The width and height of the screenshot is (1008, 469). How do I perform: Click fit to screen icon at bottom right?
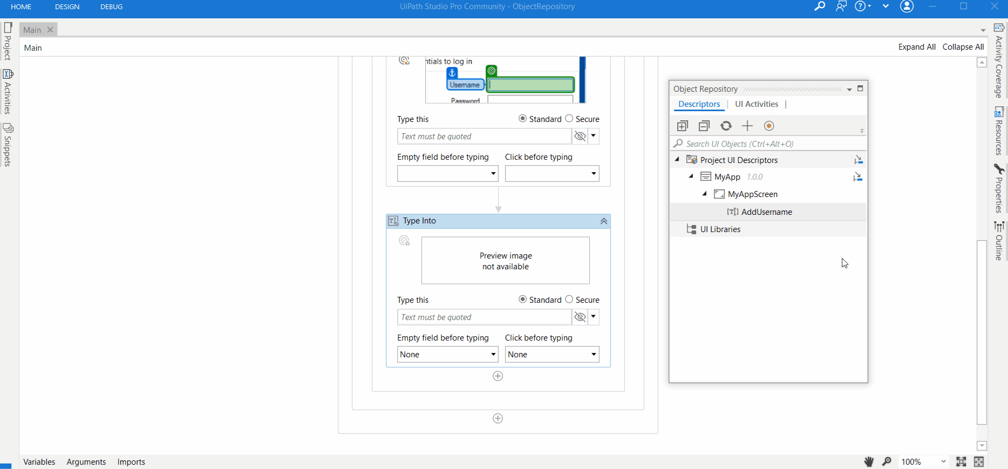point(961,461)
